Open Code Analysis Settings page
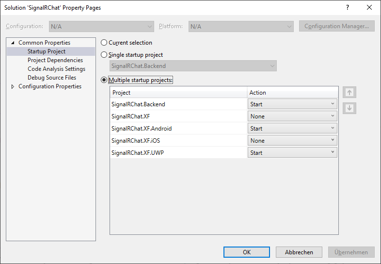 (x=56, y=69)
